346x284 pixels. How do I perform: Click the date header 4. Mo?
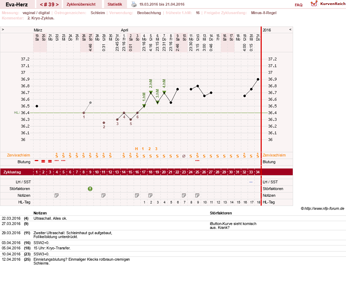point(144,37)
